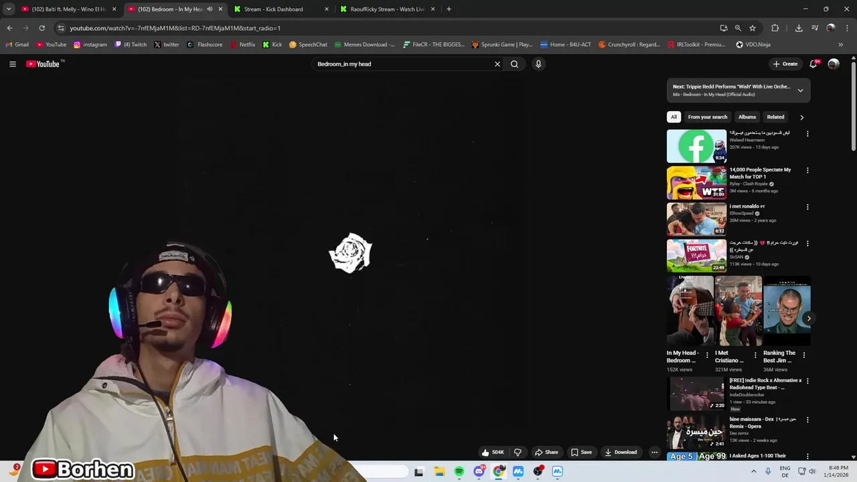Screen dimensions: 857x482
Task: Run search with the magnifier button
Action: 514,64
